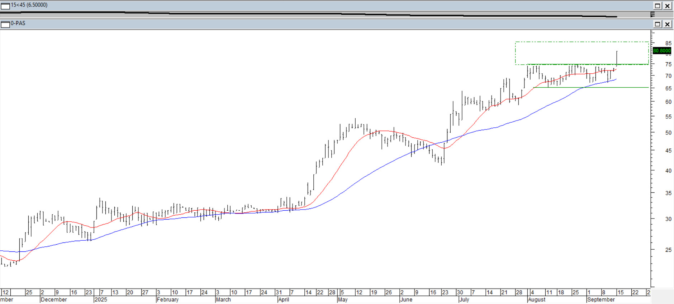Click the 15<45 (6.50000) pane title
Image resolution: width=674 pixels, height=304 pixels.
[x=29, y=5]
